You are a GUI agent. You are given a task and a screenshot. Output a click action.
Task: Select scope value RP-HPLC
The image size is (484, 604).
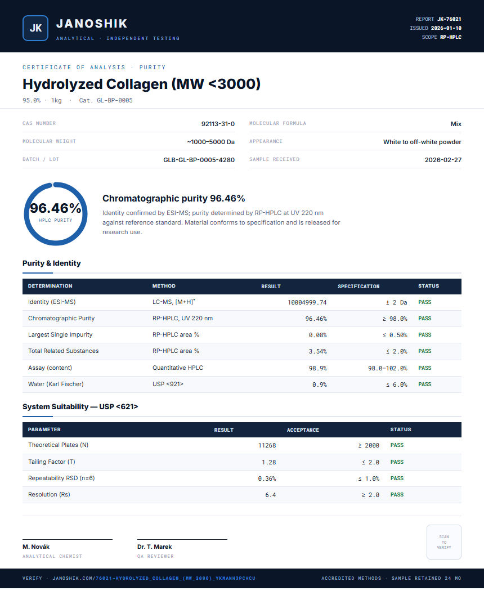450,37
